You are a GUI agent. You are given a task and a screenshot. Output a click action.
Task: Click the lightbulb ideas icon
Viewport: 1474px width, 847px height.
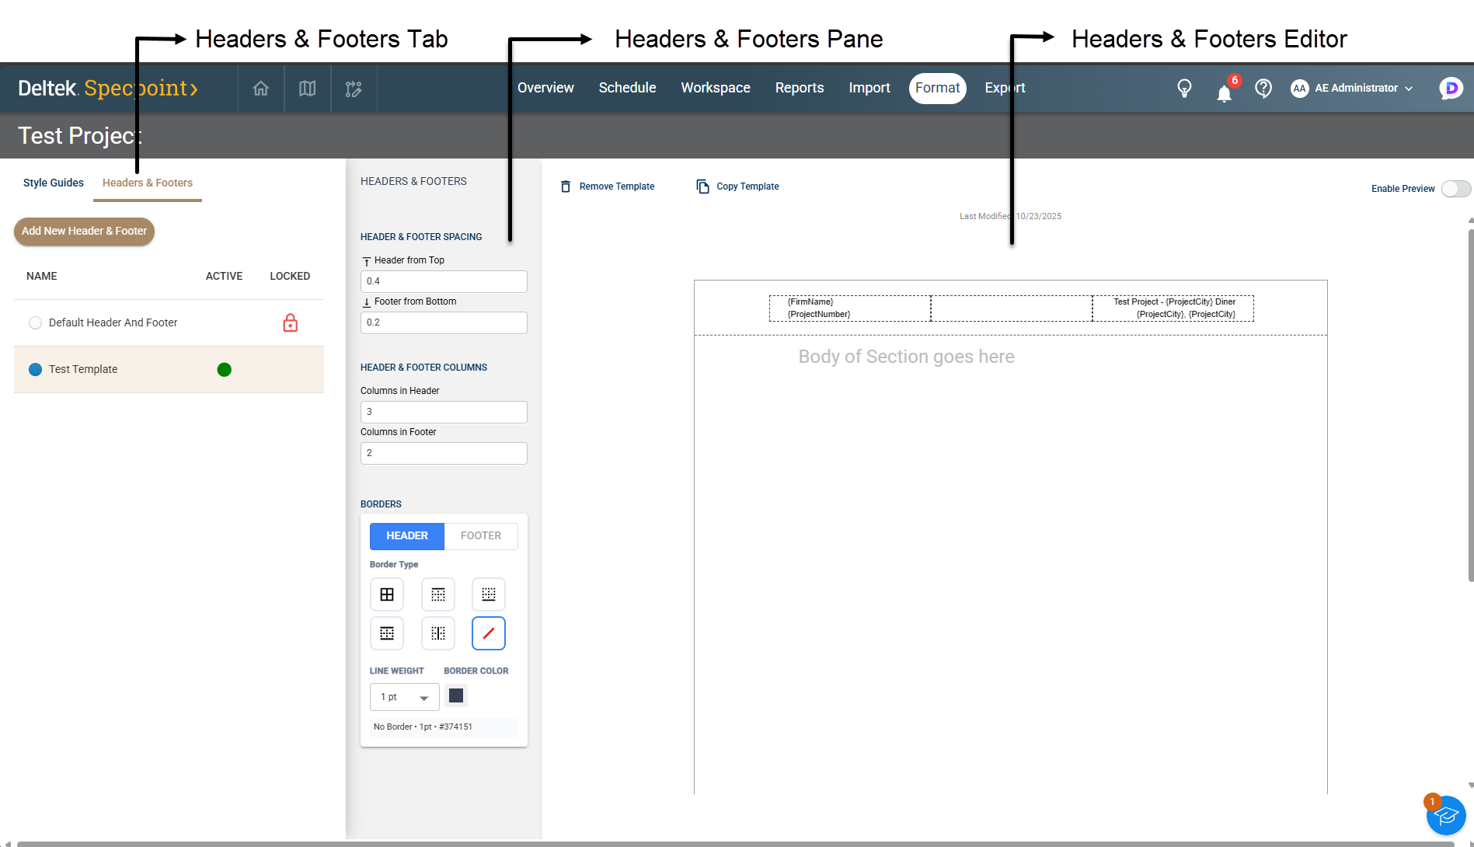pos(1184,89)
